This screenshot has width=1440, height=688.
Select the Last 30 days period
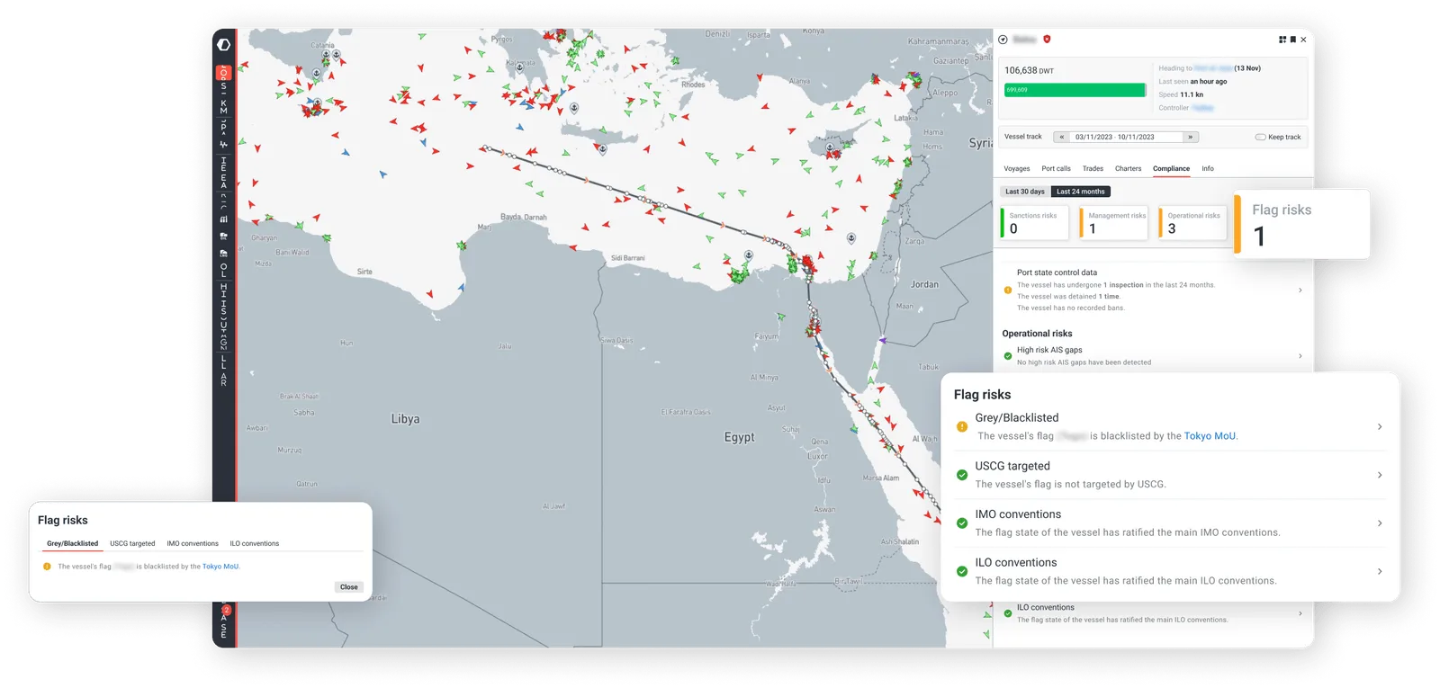(1024, 192)
